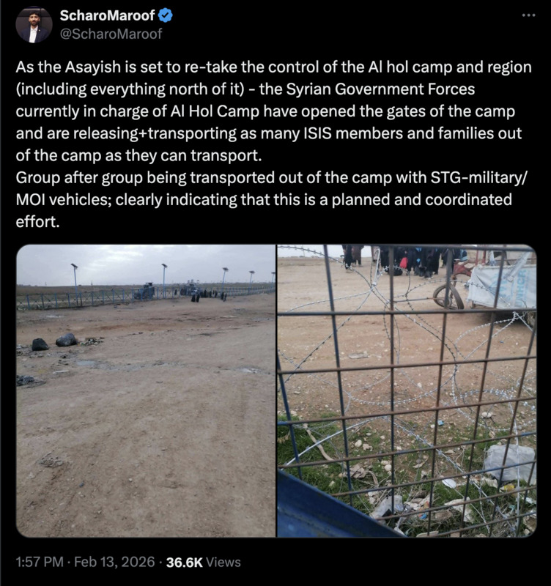551x586 pixels.
Task: Open the ScharoMaroof display name link
Action: click(107, 15)
